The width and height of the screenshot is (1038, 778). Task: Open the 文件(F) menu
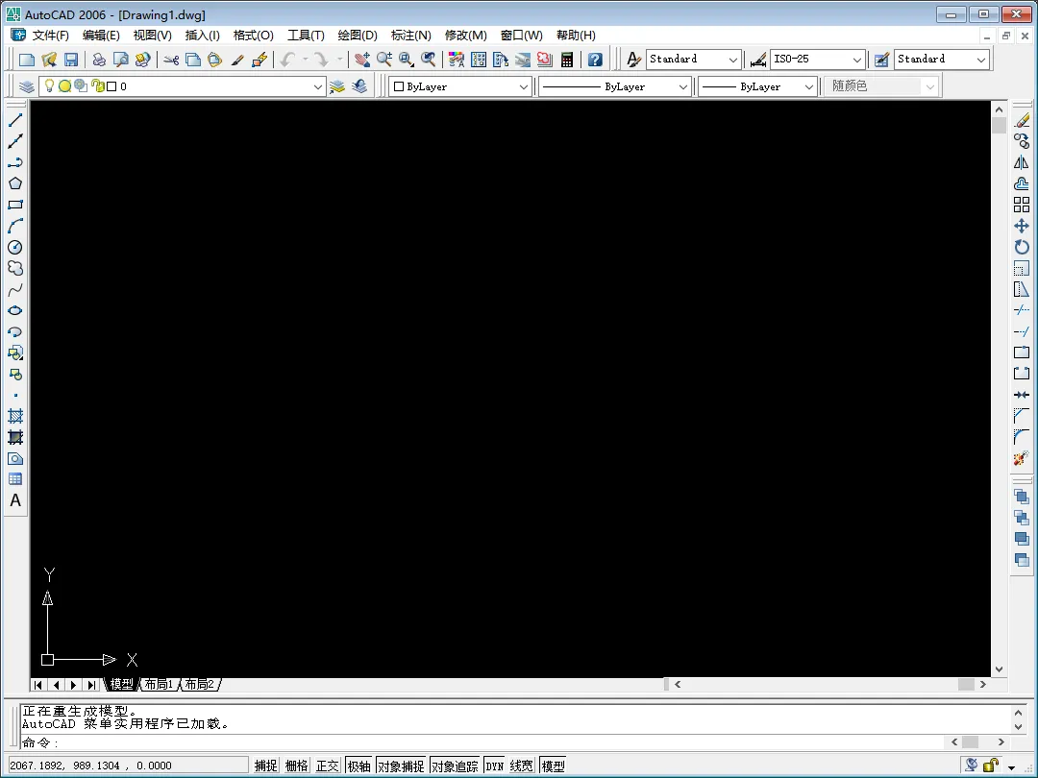(x=50, y=36)
